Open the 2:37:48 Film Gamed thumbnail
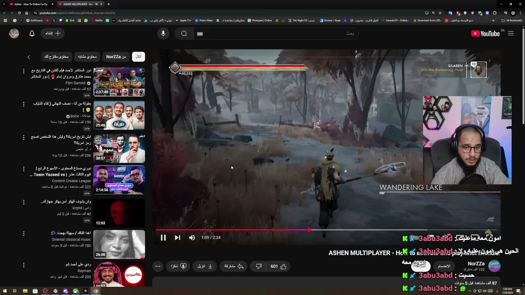 [x=119, y=82]
